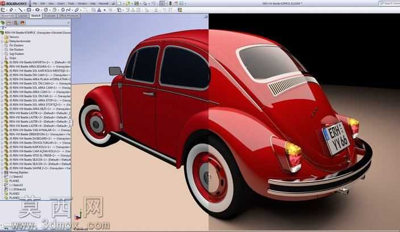This screenshot has height=232, width=400.
Task: Switch to the Layout tab
Action: tap(23, 16)
